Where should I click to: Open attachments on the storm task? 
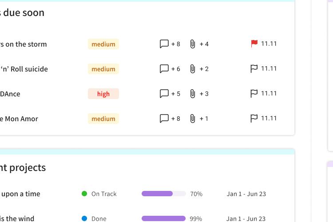[193, 44]
